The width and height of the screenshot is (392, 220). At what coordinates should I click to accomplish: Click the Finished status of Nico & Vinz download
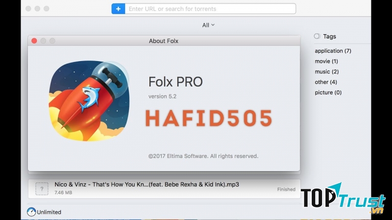click(x=286, y=190)
